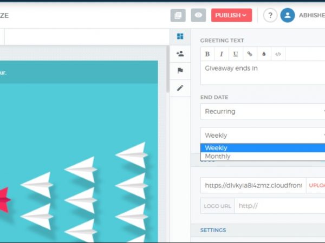Toggle underline in greeting text toolbar

[x=235, y=54]
